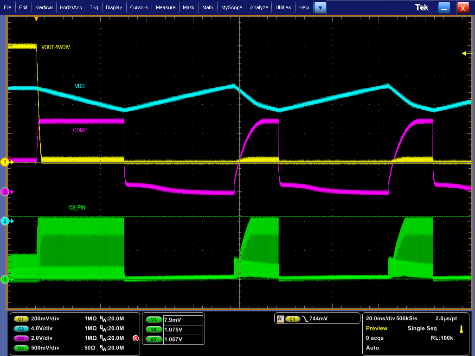Click the red X bandwidth warning icon
Viewport: 475px width, 356px height.
tap(135, 338)
